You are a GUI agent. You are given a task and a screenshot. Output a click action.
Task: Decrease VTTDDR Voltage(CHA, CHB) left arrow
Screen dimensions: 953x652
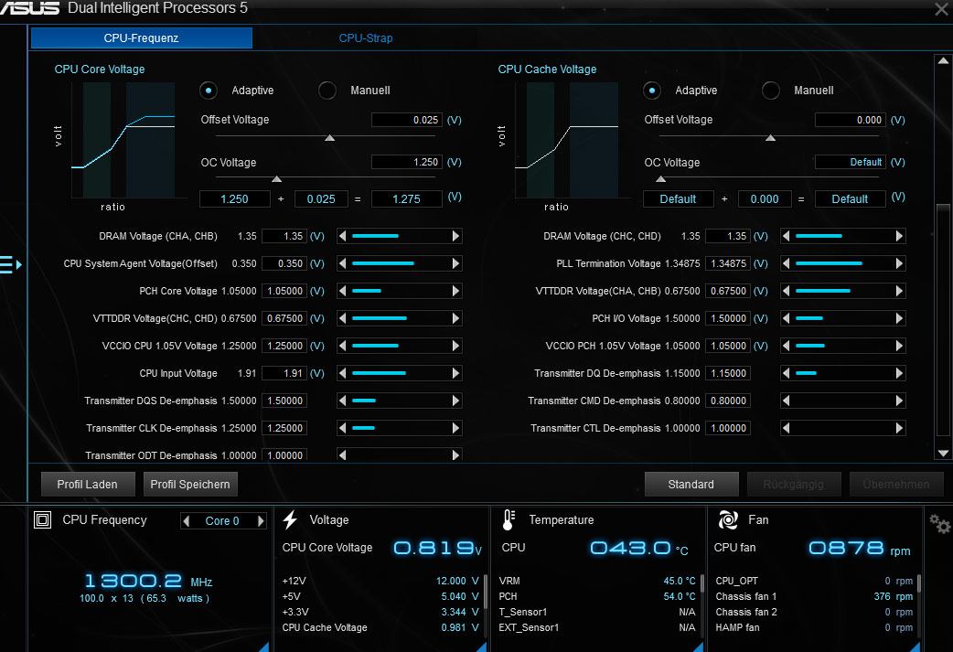coord(786,291)
